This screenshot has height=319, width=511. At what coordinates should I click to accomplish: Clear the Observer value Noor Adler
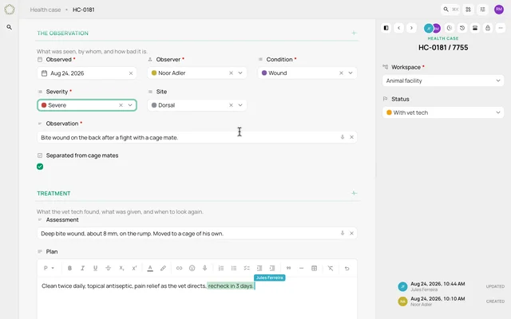pos(231,73)
